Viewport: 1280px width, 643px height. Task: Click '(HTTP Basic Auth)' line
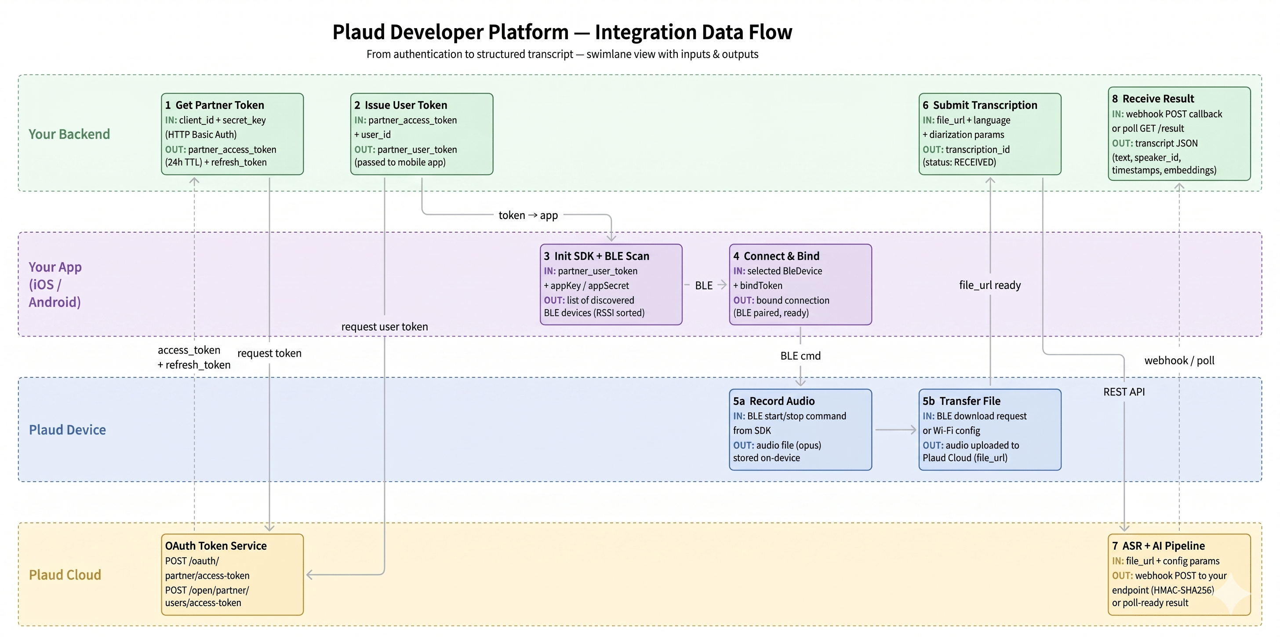point(201,134)
